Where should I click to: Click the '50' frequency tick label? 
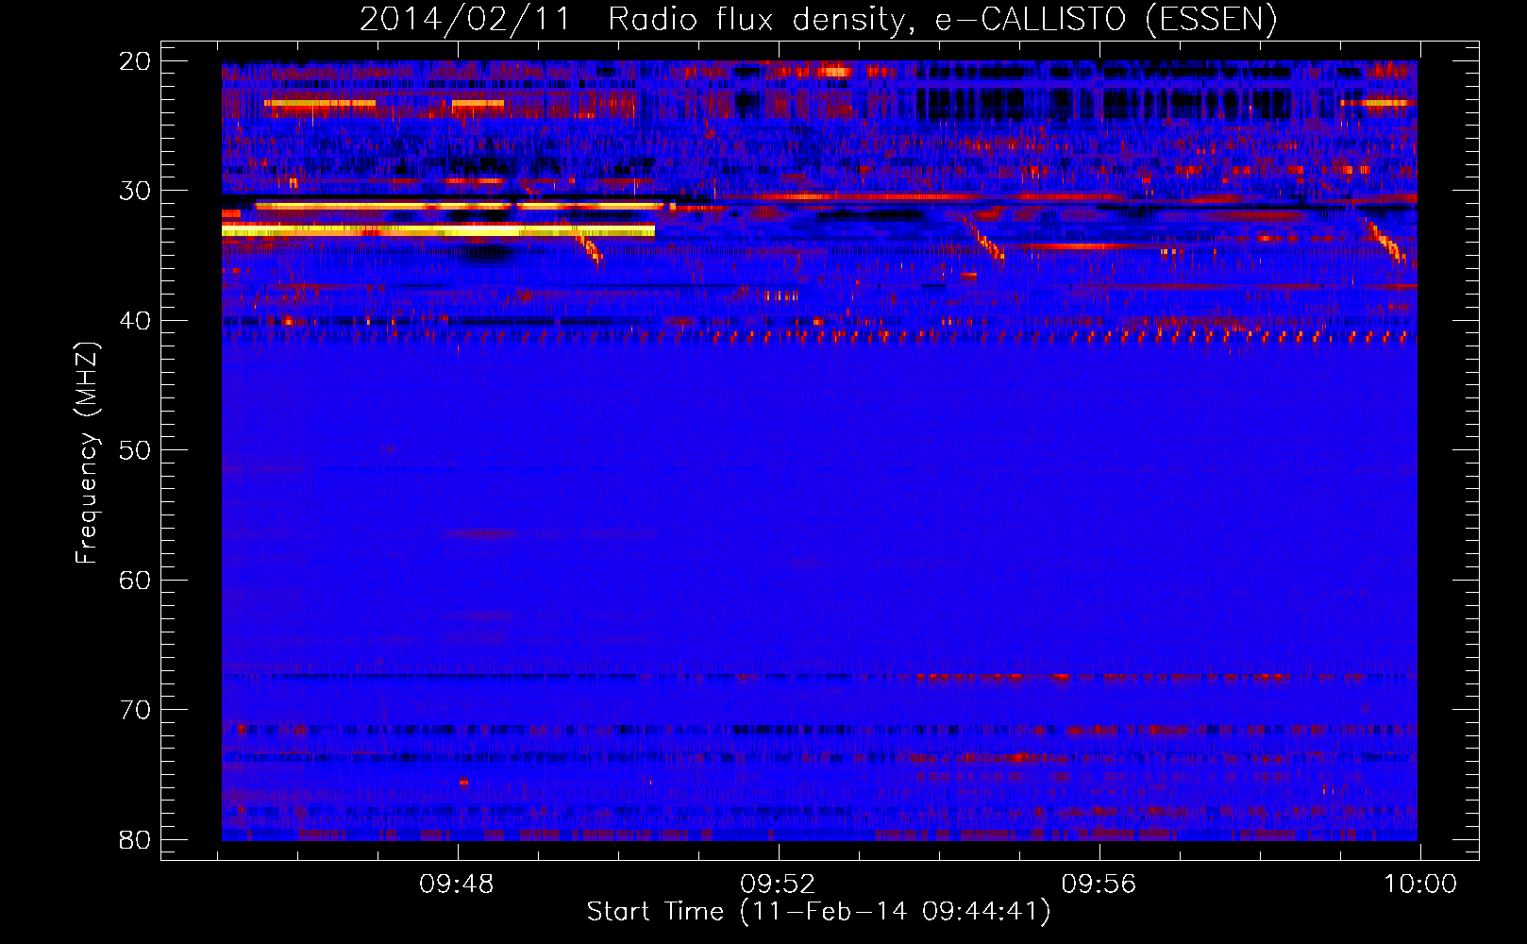tap(135, 450)
